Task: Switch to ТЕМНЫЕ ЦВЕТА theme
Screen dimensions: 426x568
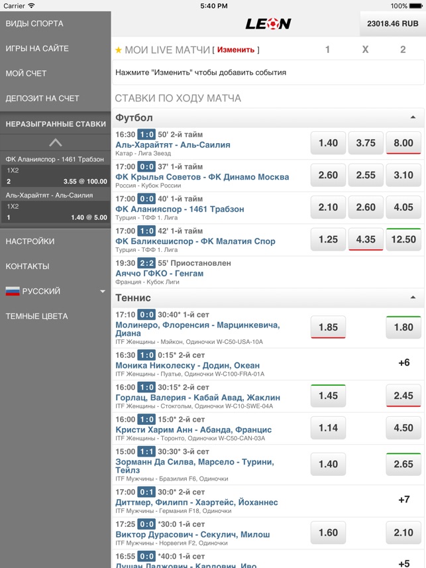Action: coord(36,316)
